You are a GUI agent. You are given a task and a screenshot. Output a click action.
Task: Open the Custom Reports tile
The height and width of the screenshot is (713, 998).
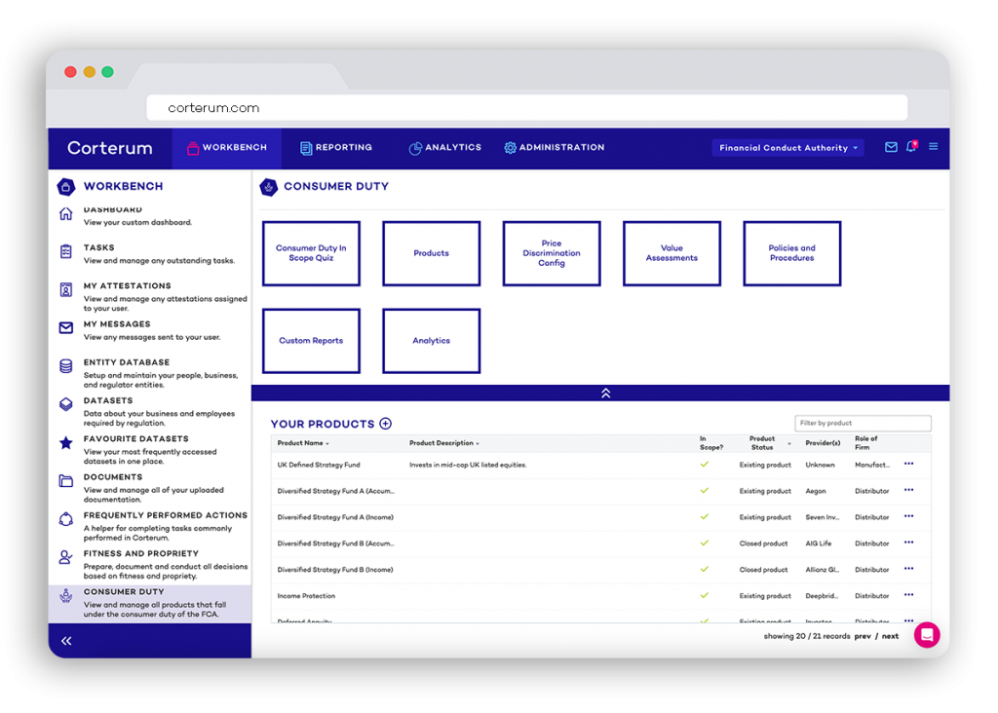click(x=311, y=341)
